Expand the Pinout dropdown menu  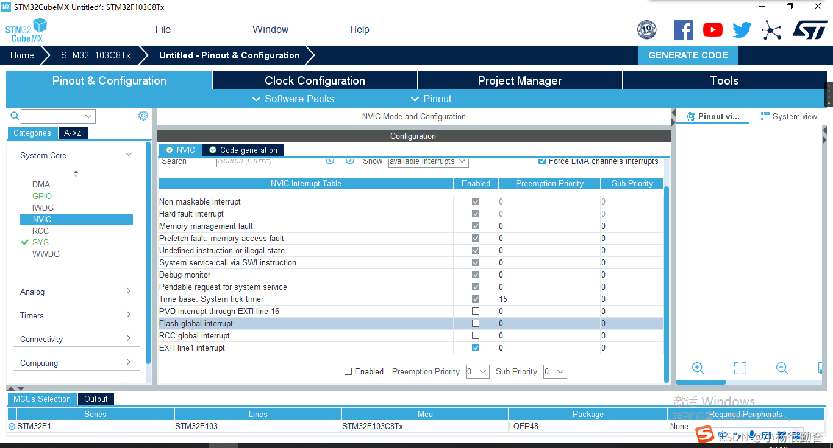tap(431, 99)
